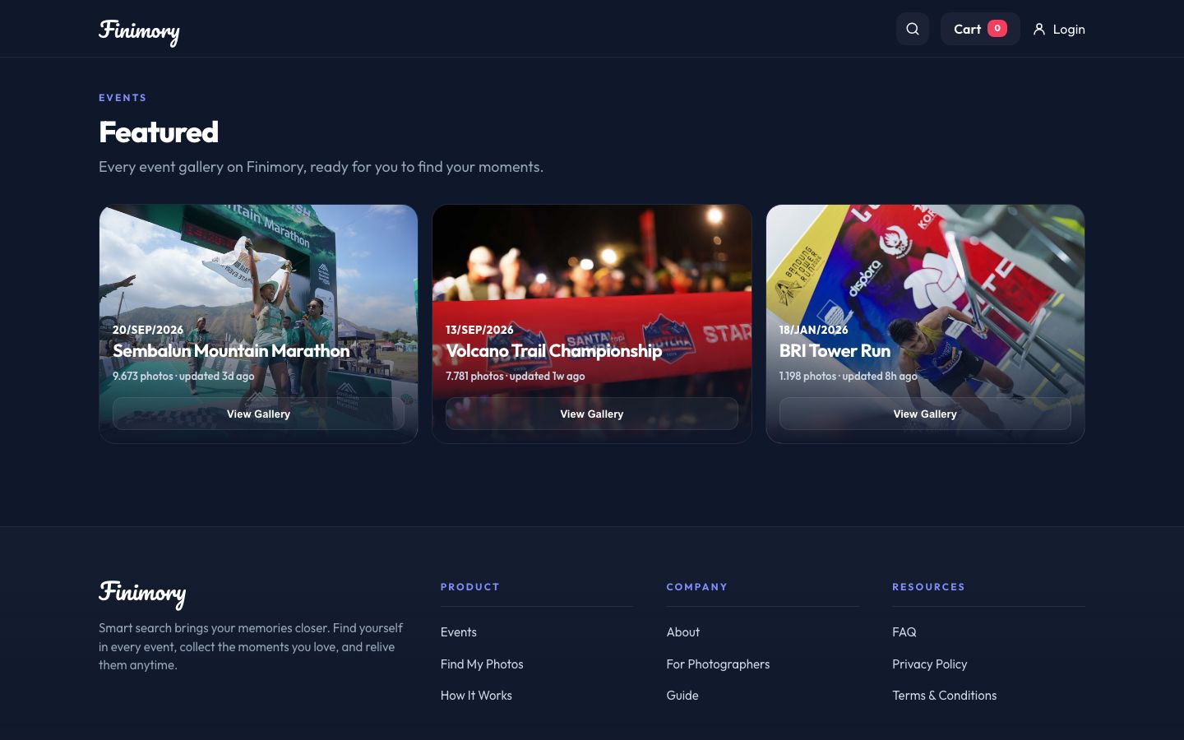Open the Guide footer link
The width and height of the screenshot is (1184, 740).
[682, 696]
